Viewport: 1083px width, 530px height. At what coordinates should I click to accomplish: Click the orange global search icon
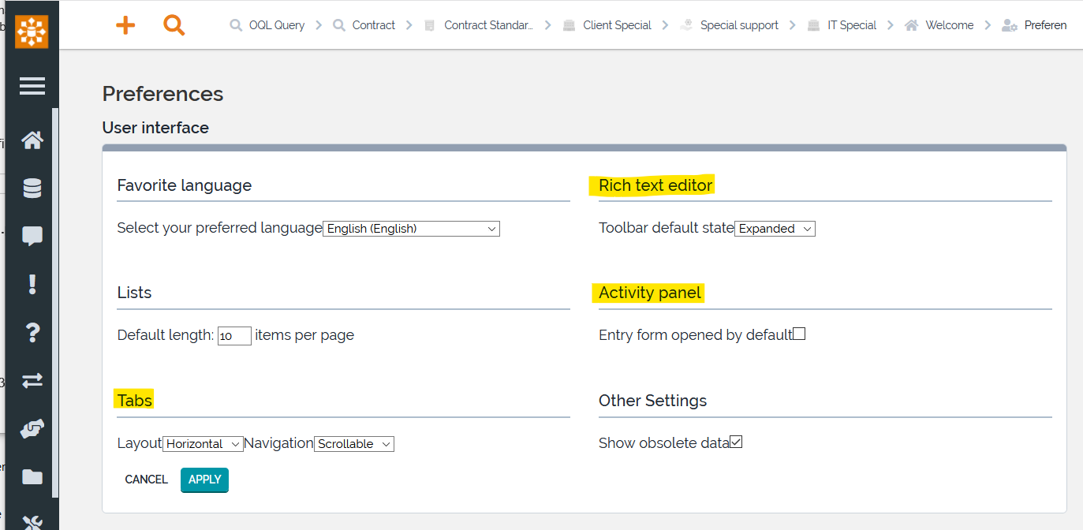point(174,25)
